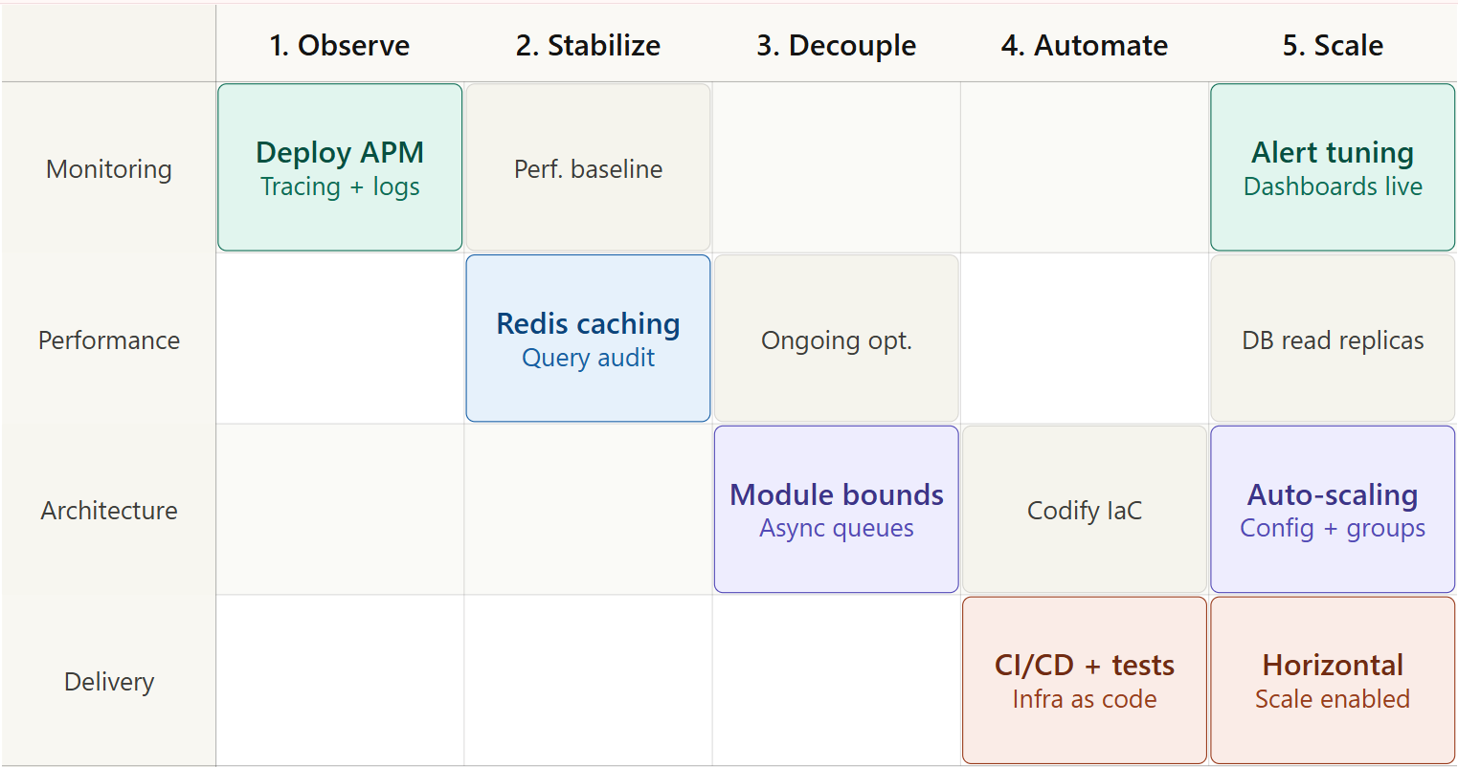Viewport: 1458px width, 767px height.
Task: Click the DB read replicas cell
Action: coord(1333,340)
